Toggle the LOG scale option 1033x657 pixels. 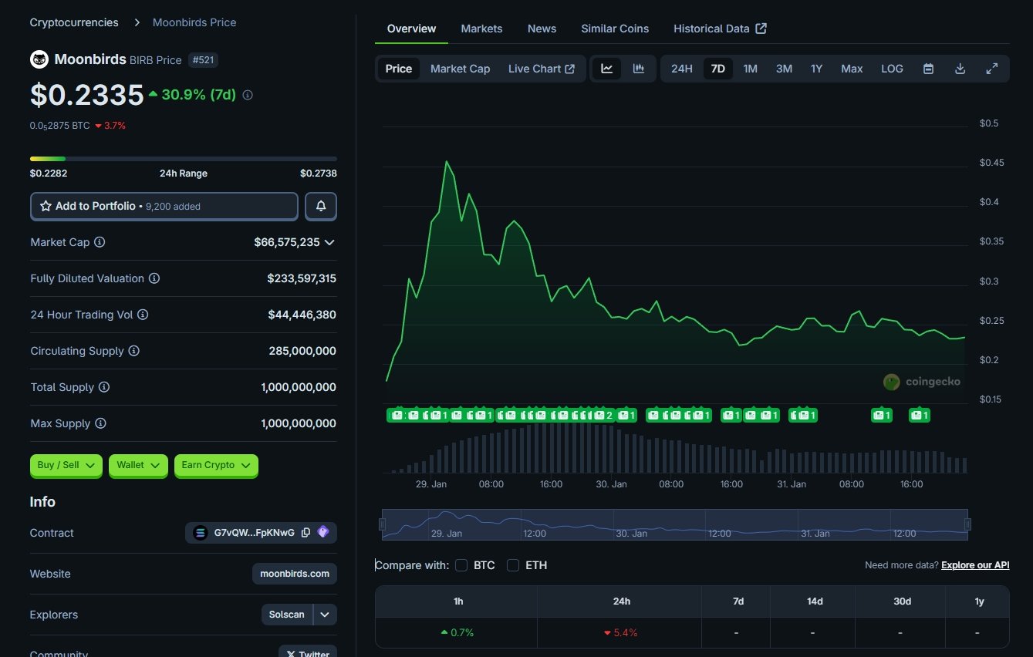892,69
